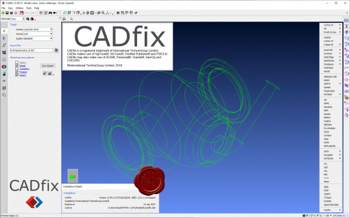
Task: Open the Utilities menu
Action: (x=19, y=8)
